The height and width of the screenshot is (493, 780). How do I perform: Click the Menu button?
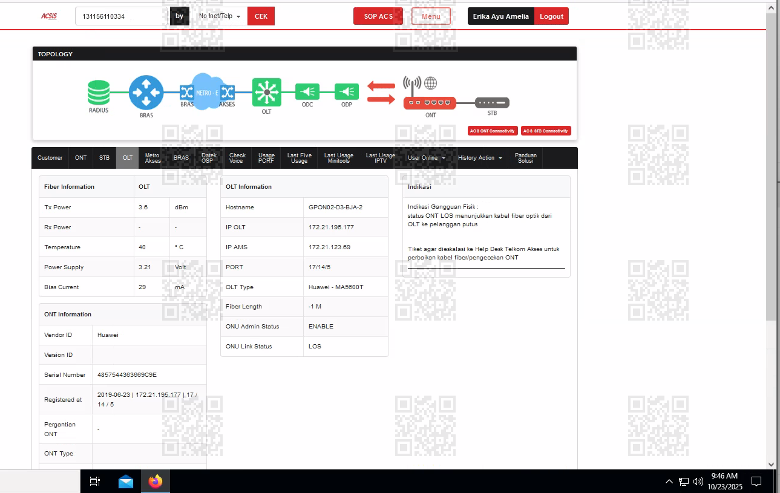coord(431,16)
